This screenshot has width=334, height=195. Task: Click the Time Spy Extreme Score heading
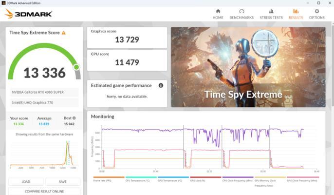(35, 33)
